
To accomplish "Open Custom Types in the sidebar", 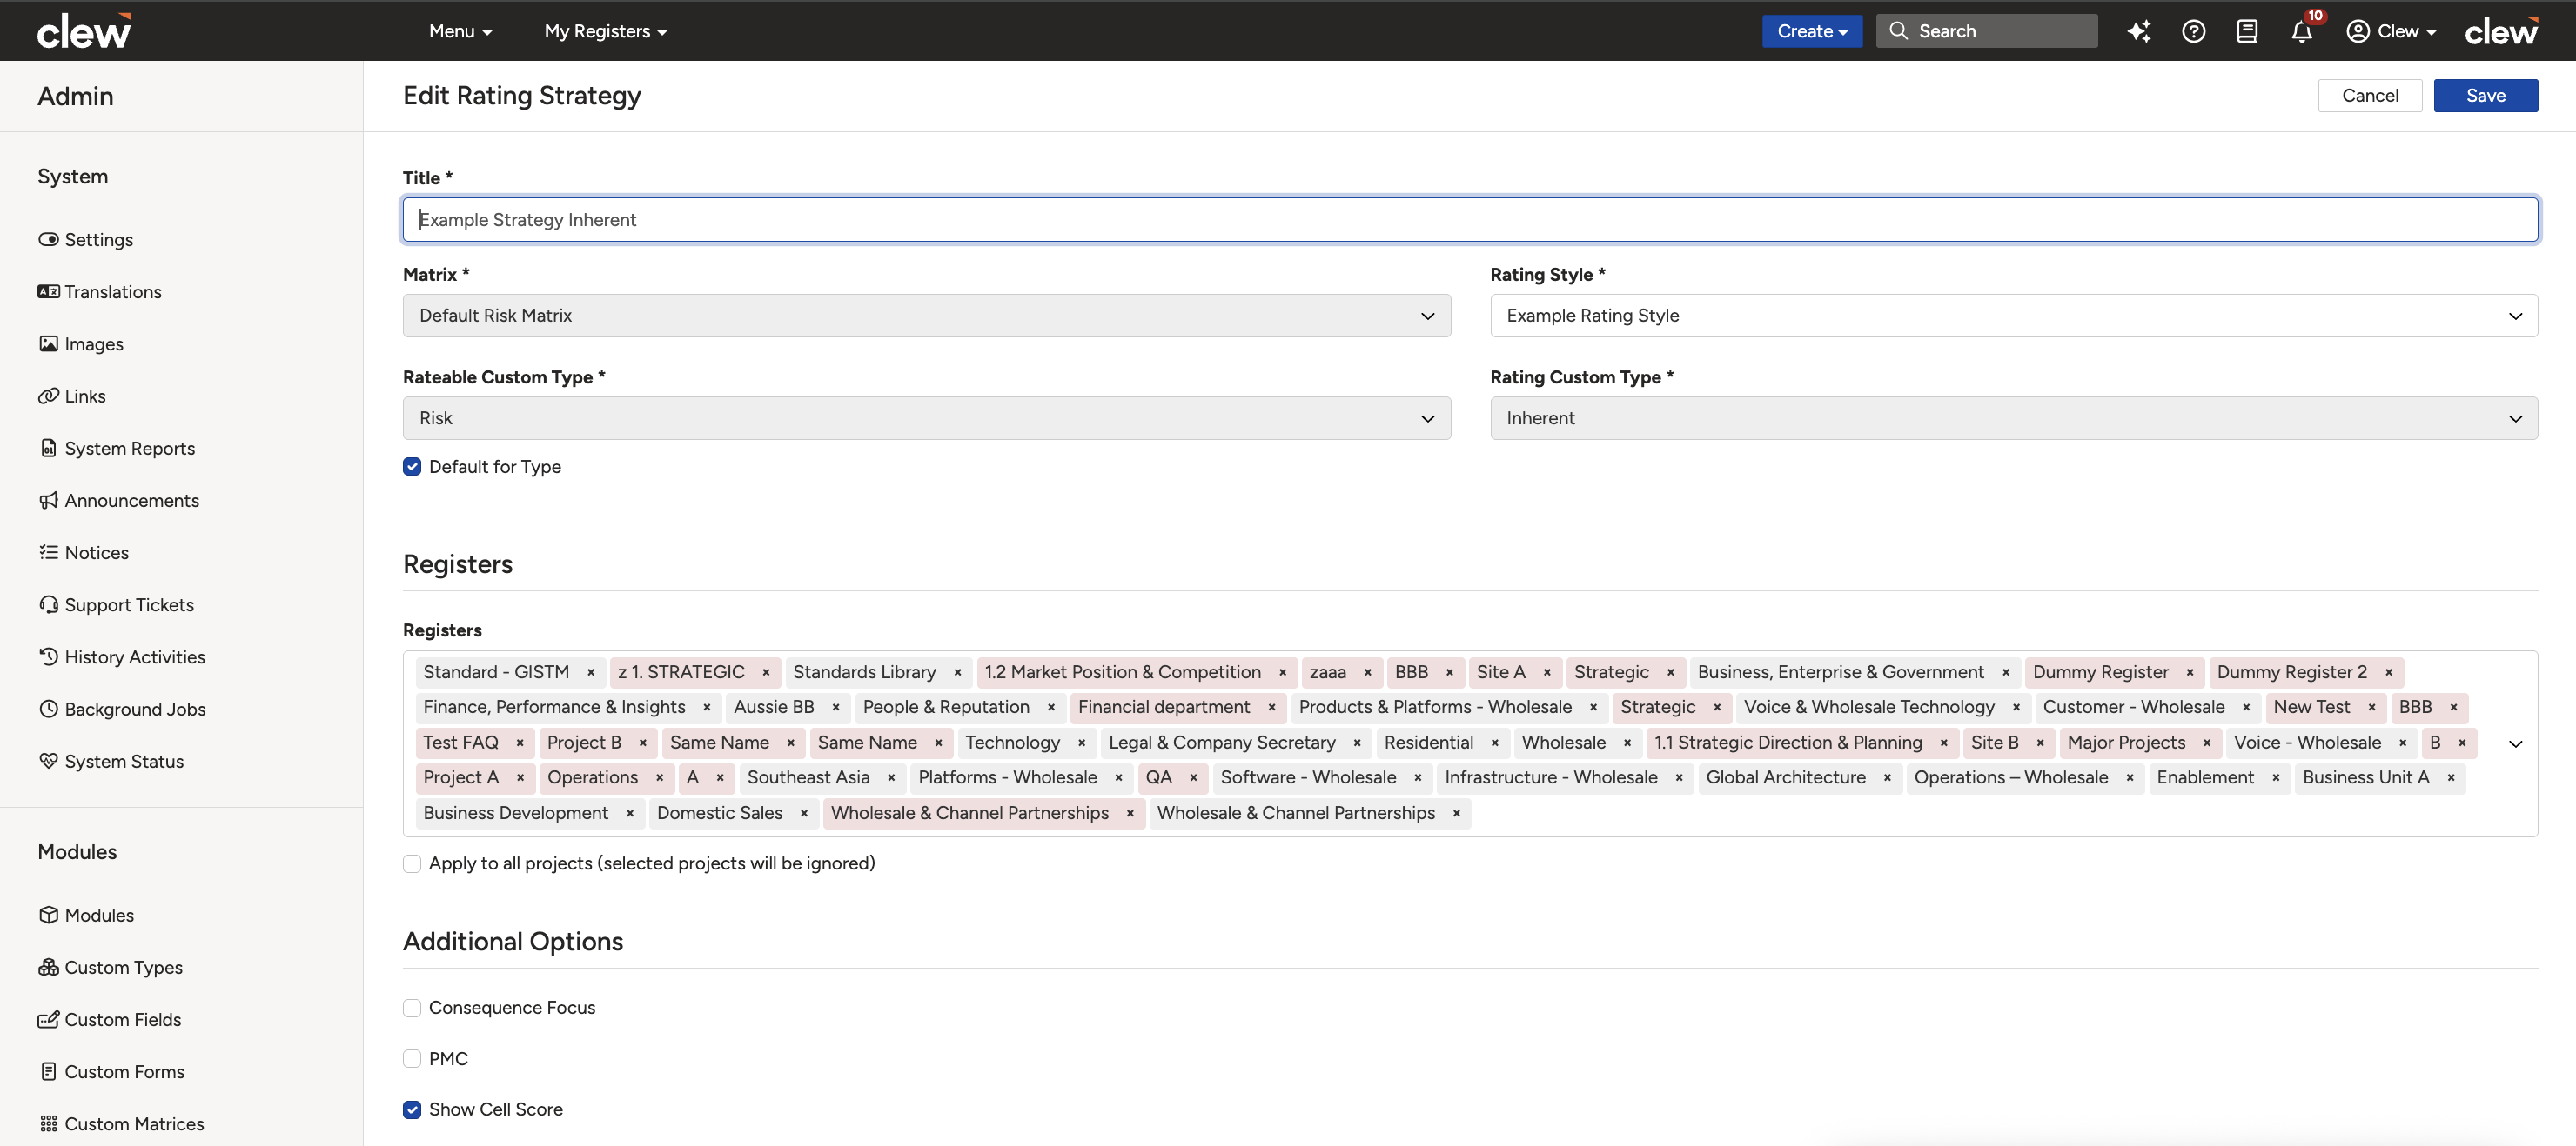I will [x=111, y=967].
